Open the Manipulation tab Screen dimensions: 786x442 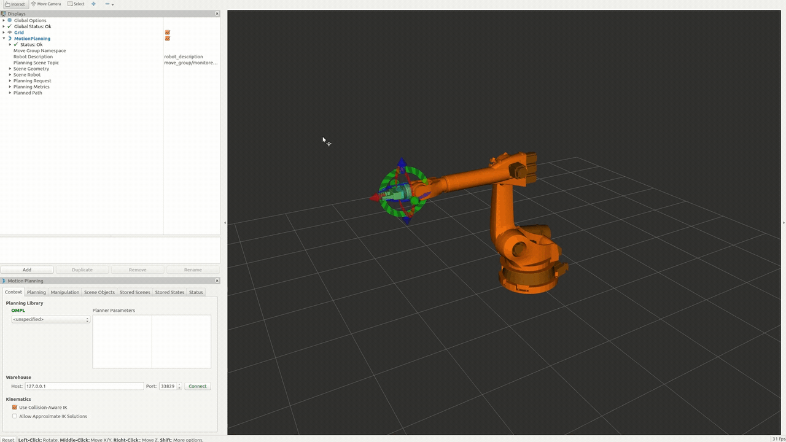(65, 292)
